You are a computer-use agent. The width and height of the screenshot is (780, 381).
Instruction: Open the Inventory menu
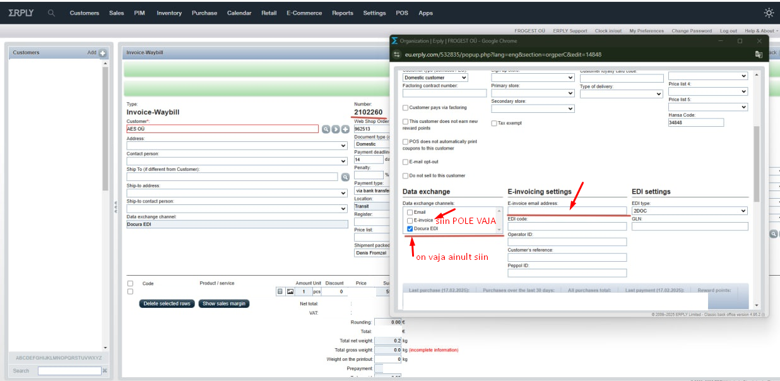(169, 13)
